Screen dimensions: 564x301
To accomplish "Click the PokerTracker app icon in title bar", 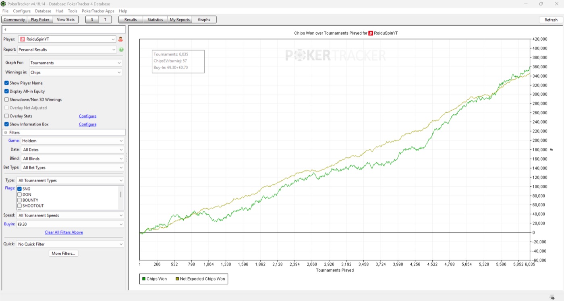I will 4,4.
